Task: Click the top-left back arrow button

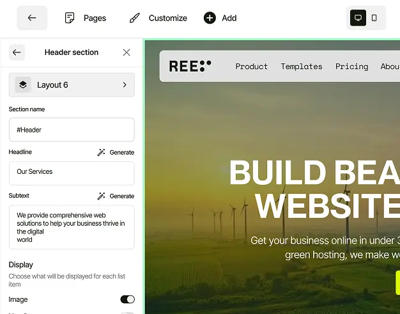Action: point(32,18)
